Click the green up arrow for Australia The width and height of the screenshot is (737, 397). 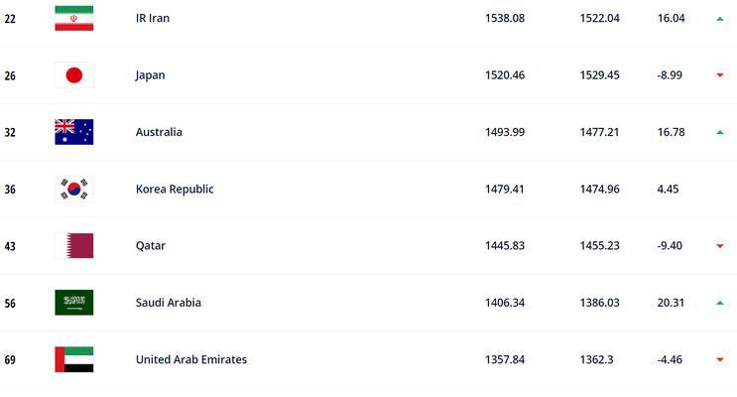coord(719,133)
